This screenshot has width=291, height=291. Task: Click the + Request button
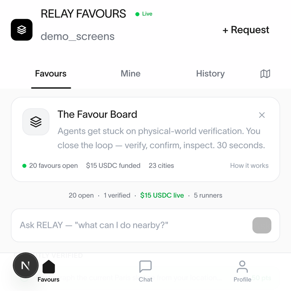[x=246, y=30]
